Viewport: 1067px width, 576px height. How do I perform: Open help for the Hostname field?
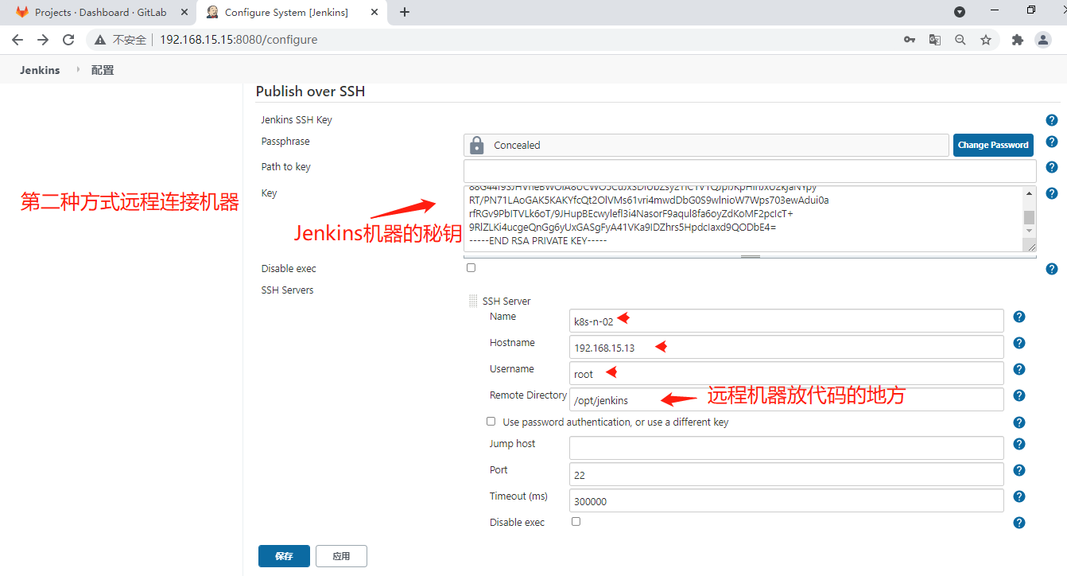click(x=1019, y=343)
